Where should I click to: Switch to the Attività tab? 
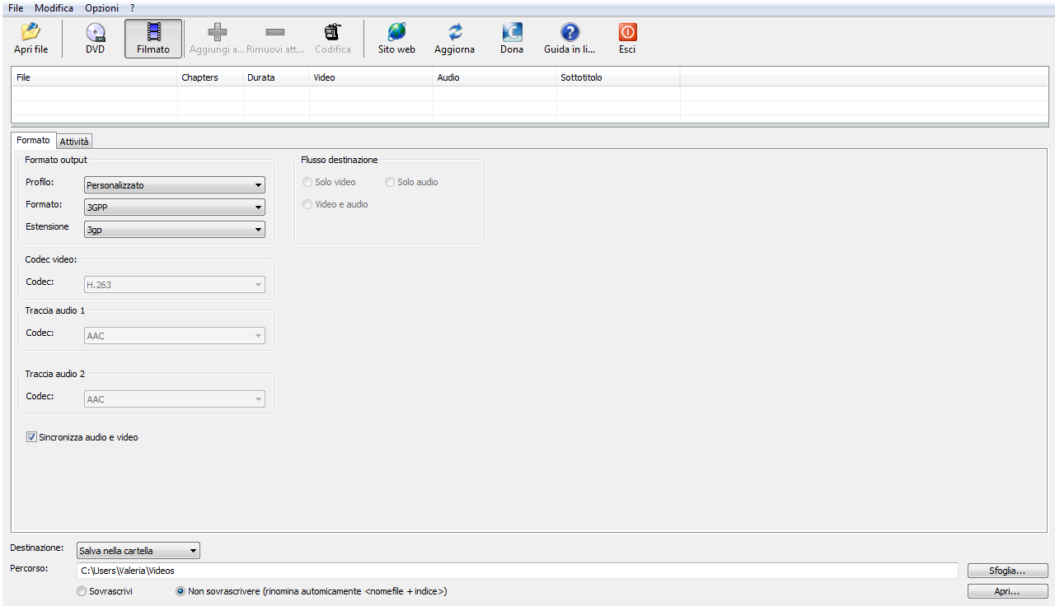pos(74,142)
